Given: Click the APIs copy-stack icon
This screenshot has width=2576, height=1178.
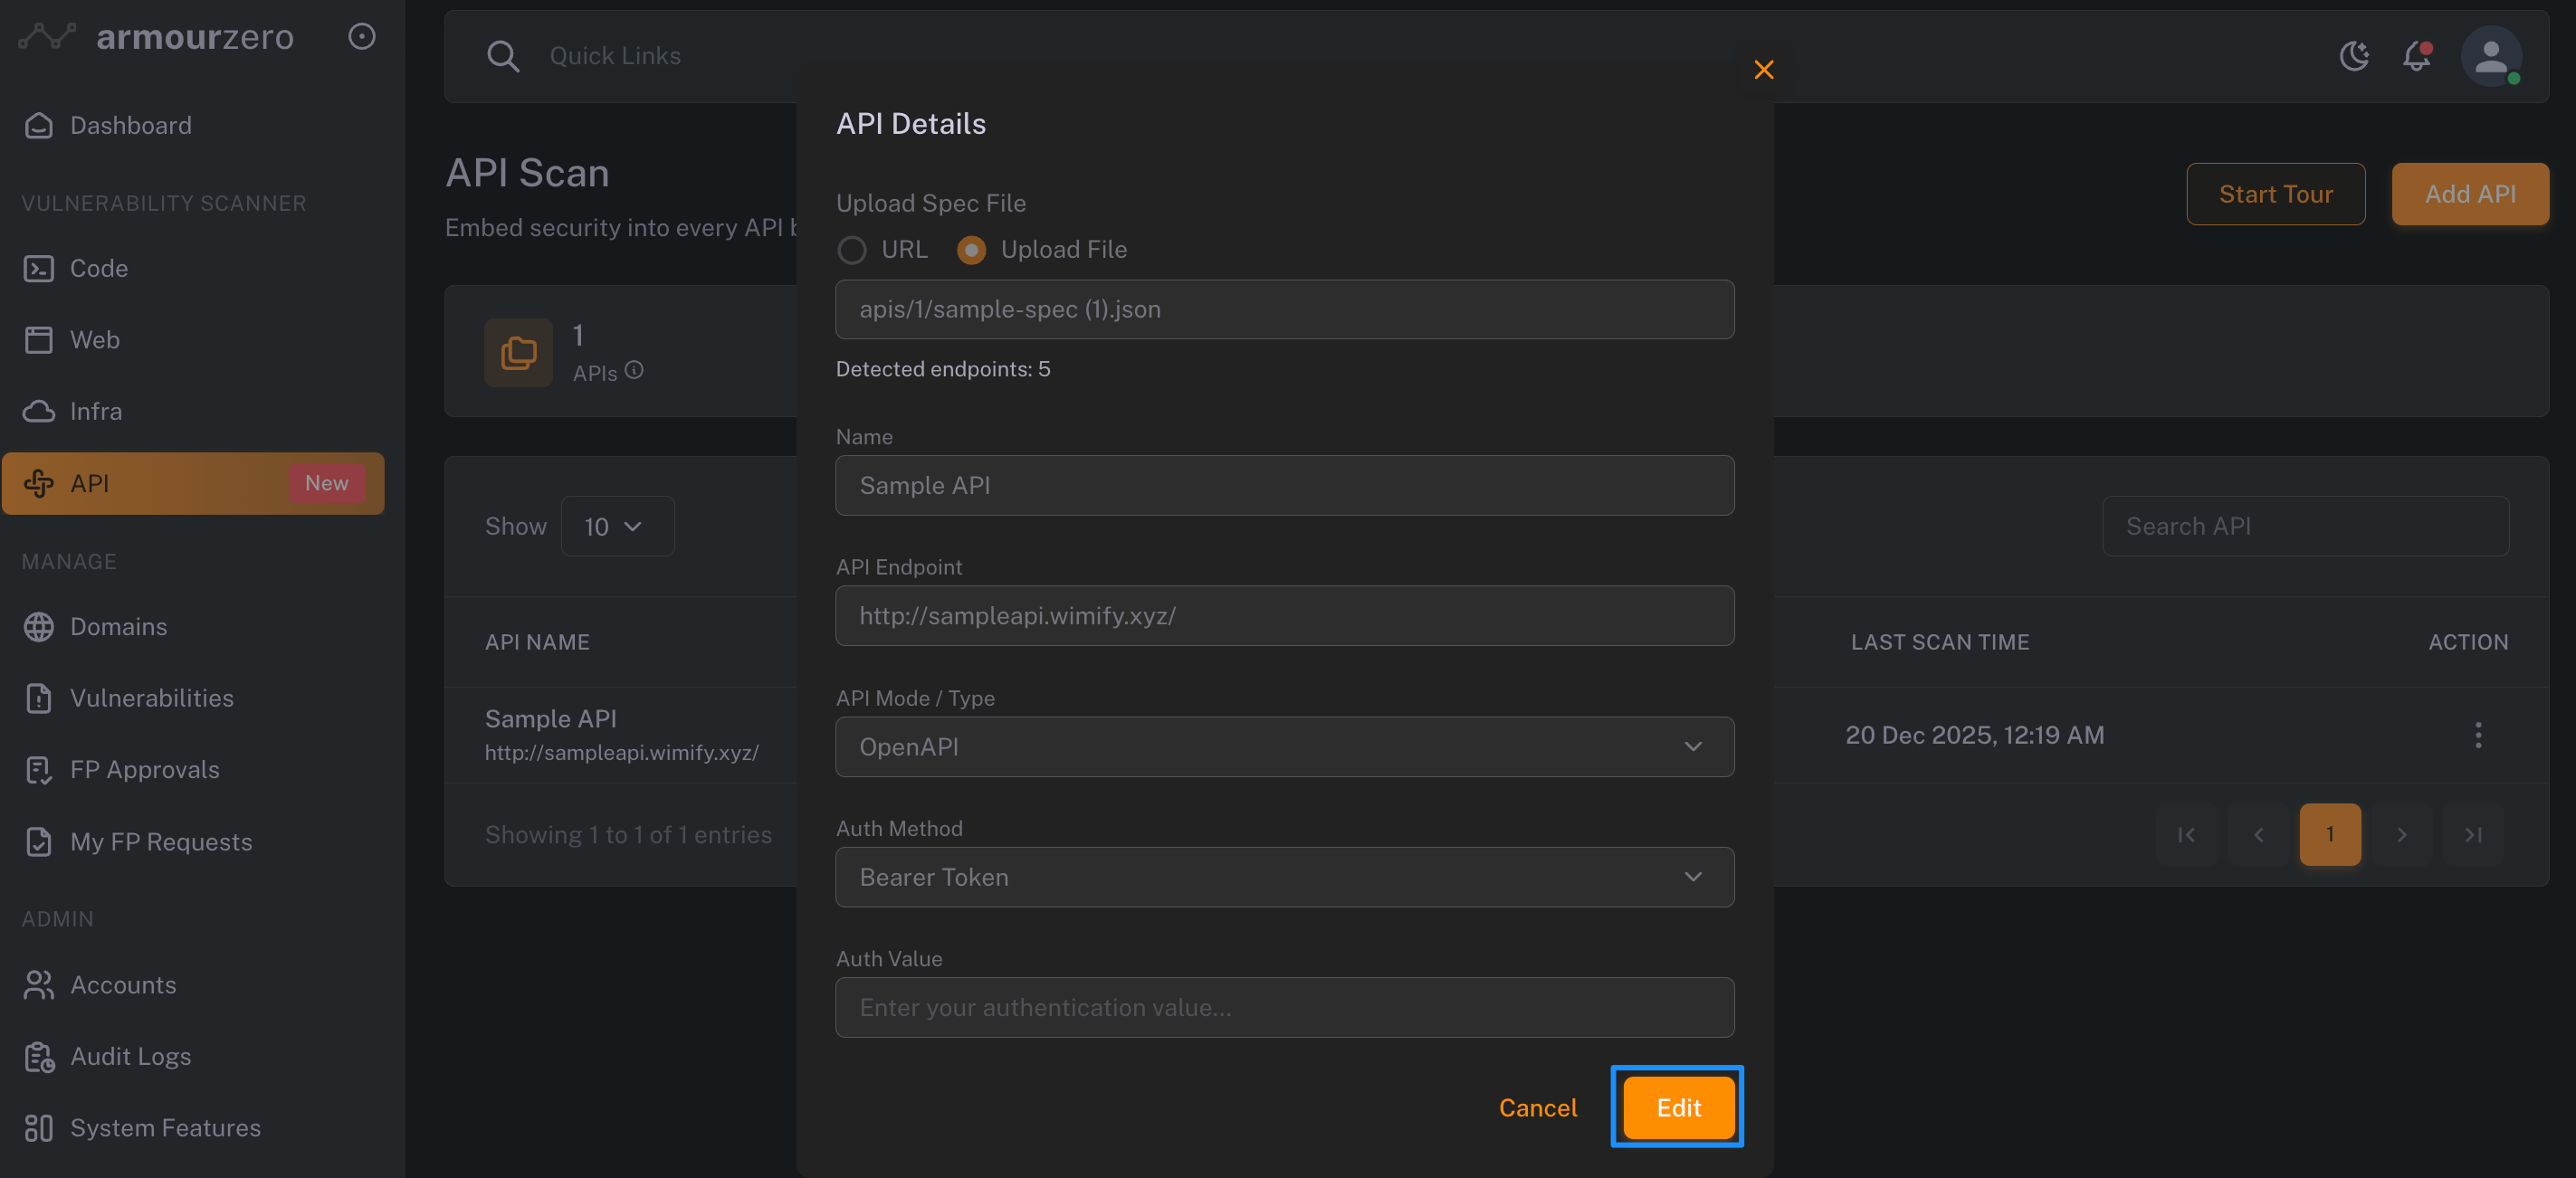Looking at the screenshot, I should (x=518, y=352).
